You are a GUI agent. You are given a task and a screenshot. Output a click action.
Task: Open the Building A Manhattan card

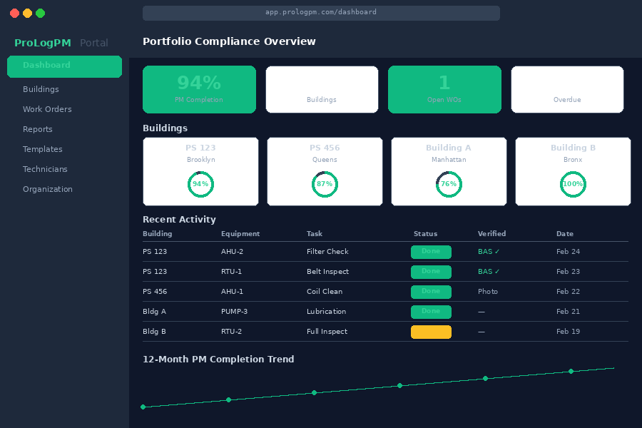click(449, 171)
